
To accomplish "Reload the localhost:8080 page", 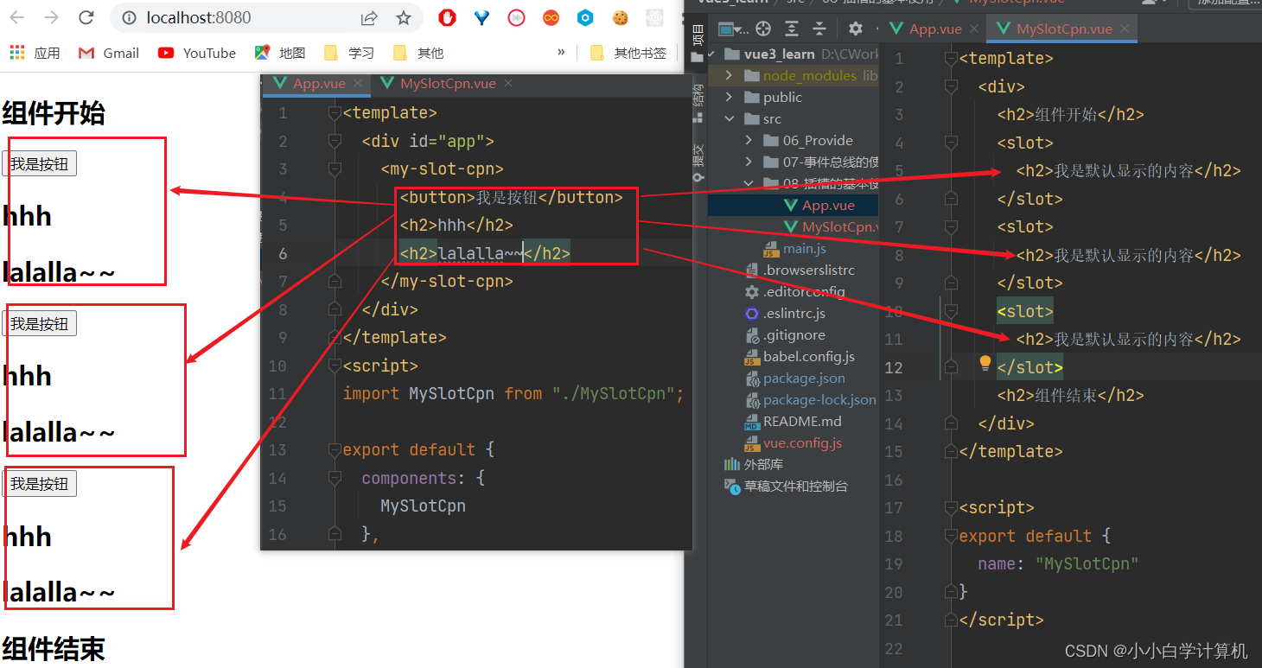I will tap(86, 17).
